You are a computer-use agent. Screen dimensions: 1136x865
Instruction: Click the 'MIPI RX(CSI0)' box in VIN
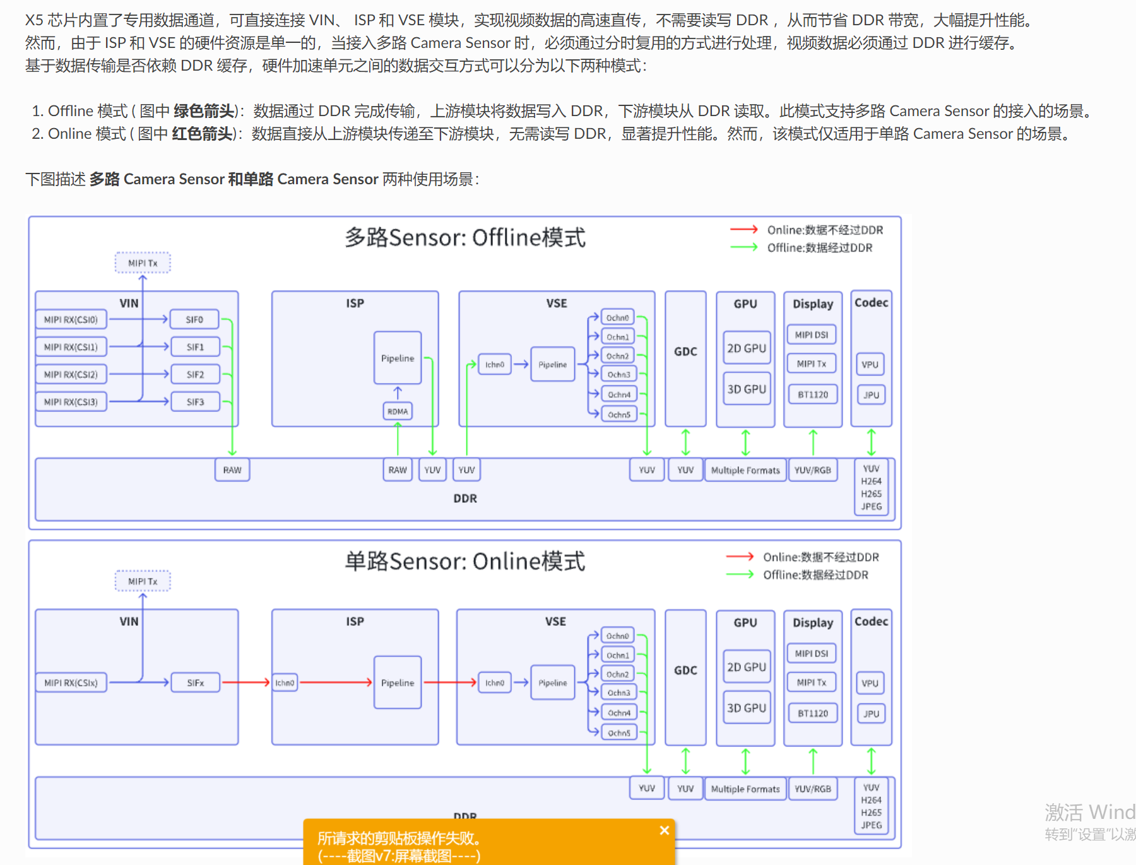coord(71,320)
